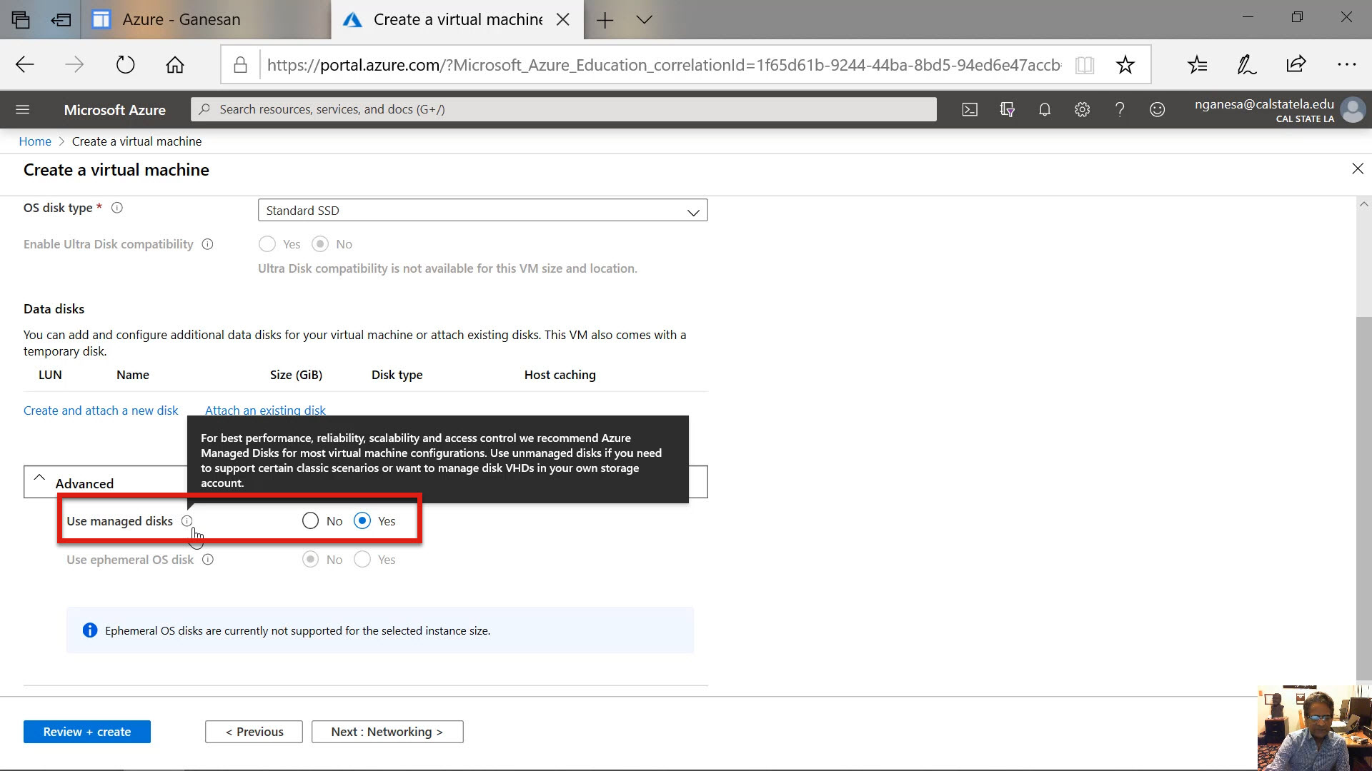Image resolution: width=1372 pixels, height=771 pixels.
Task: Click the page vertical scrollbar
Action: point(1363,500)
